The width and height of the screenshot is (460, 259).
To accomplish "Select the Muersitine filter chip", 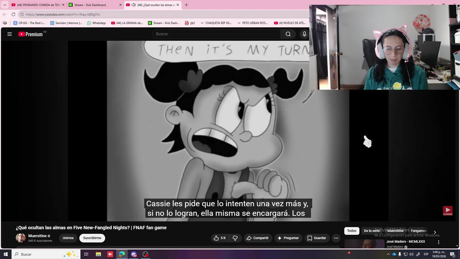I will [395, 231].
